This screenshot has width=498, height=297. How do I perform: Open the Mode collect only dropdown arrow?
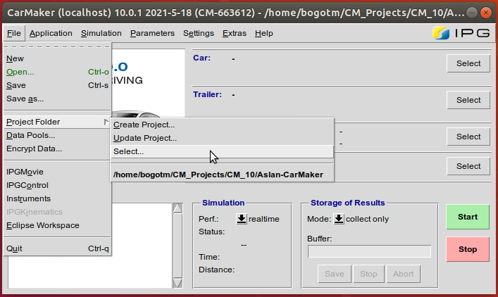339,219
